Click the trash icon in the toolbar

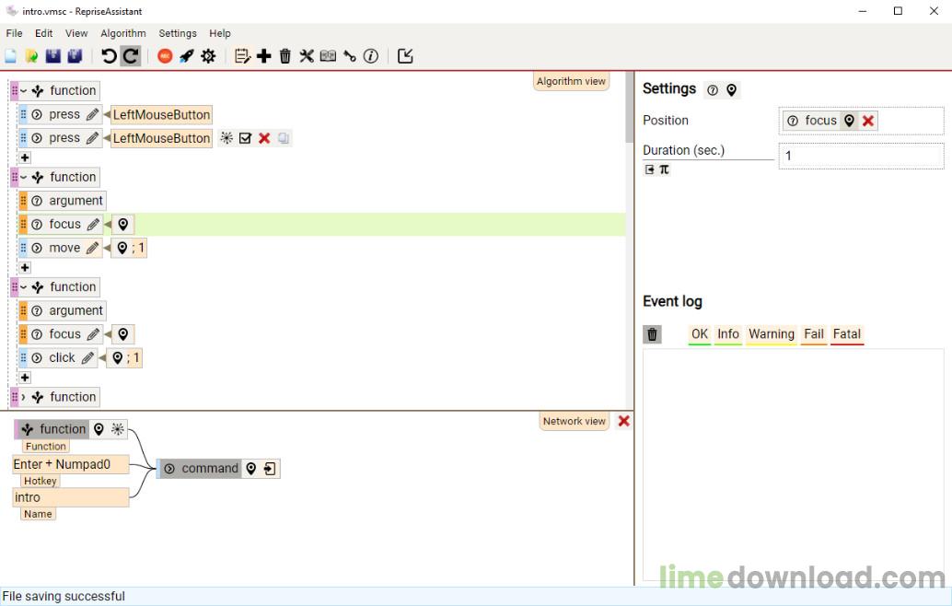285,56
